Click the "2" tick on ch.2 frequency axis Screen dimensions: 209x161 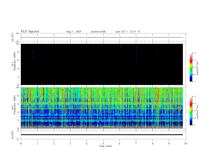click(18, 120)
